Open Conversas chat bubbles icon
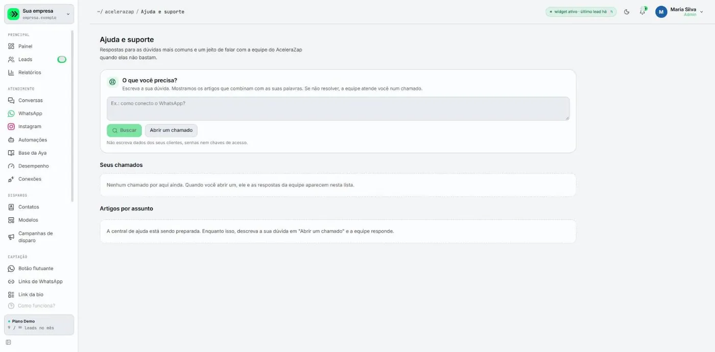Image resolution: width=715 pixels, height=352 pixels. tap(11, 101)
